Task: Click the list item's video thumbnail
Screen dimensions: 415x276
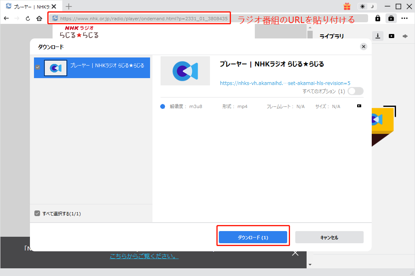Action: pos(55,68)
